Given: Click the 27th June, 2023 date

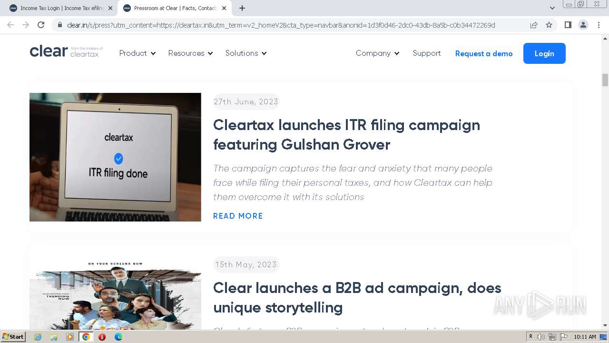Looking at the screenshot, I should point(246,101).
